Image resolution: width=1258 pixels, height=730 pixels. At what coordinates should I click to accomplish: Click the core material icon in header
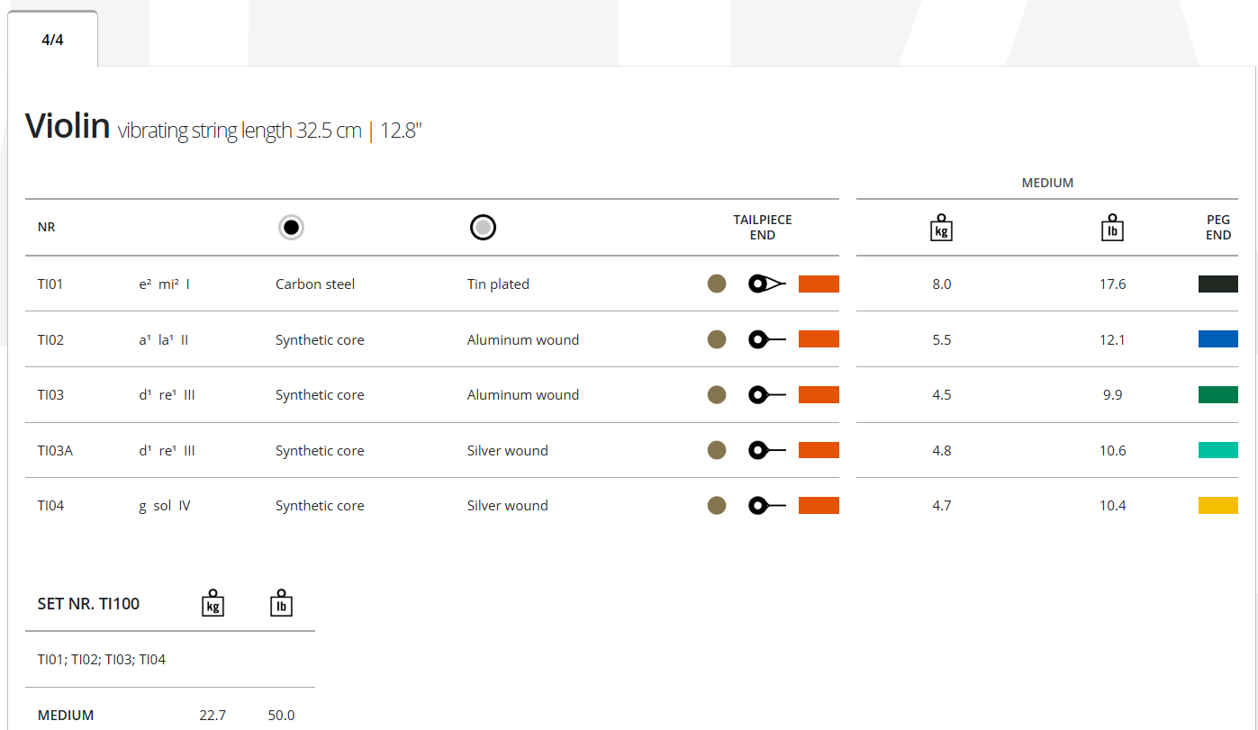(291, 228)
